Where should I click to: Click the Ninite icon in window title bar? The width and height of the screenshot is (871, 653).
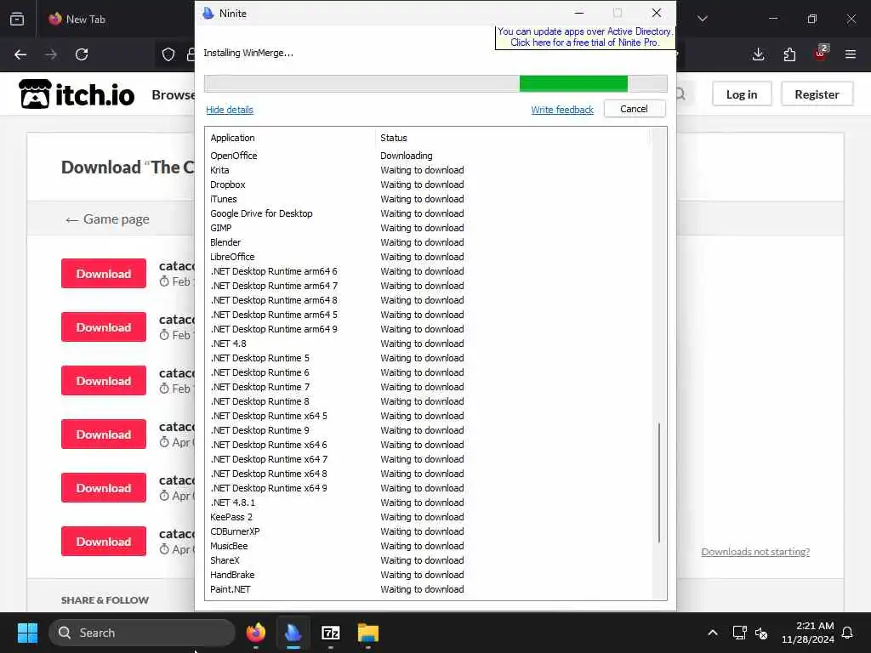click(208, 13)
